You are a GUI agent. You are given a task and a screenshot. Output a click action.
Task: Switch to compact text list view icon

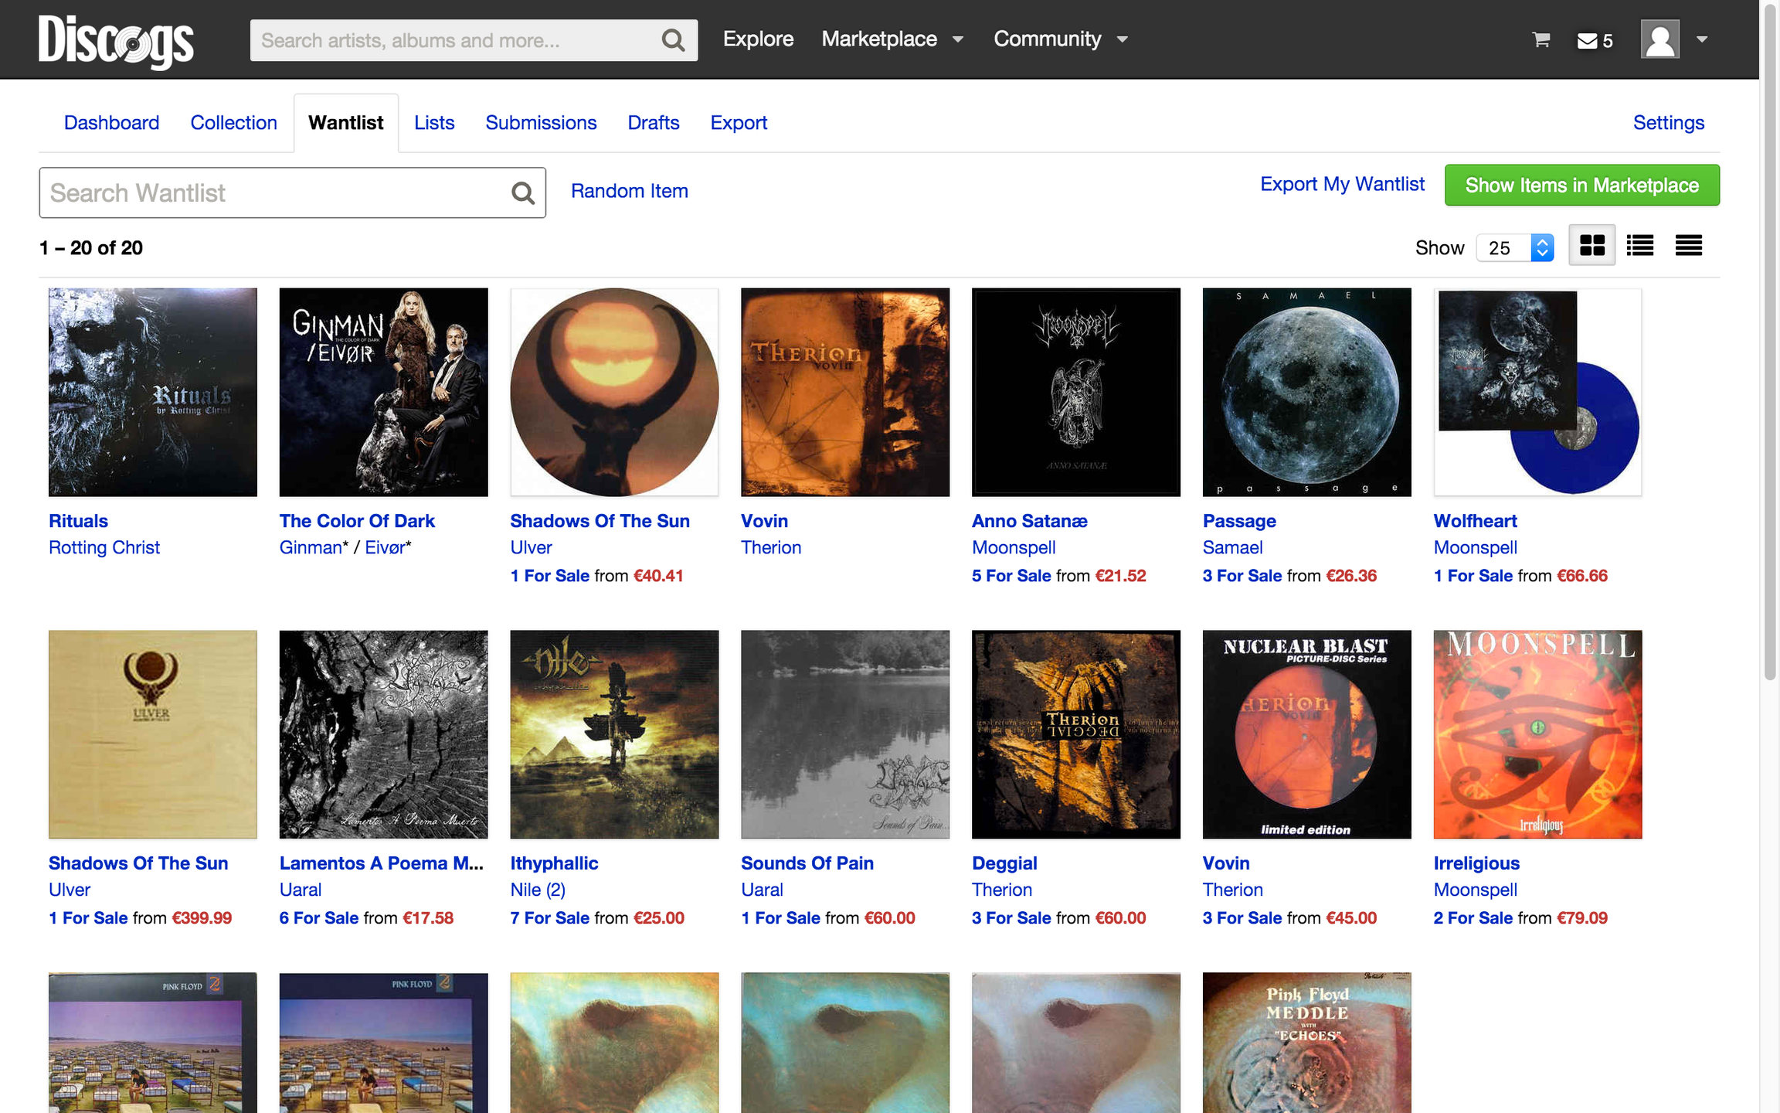(x=1689, y=246)
